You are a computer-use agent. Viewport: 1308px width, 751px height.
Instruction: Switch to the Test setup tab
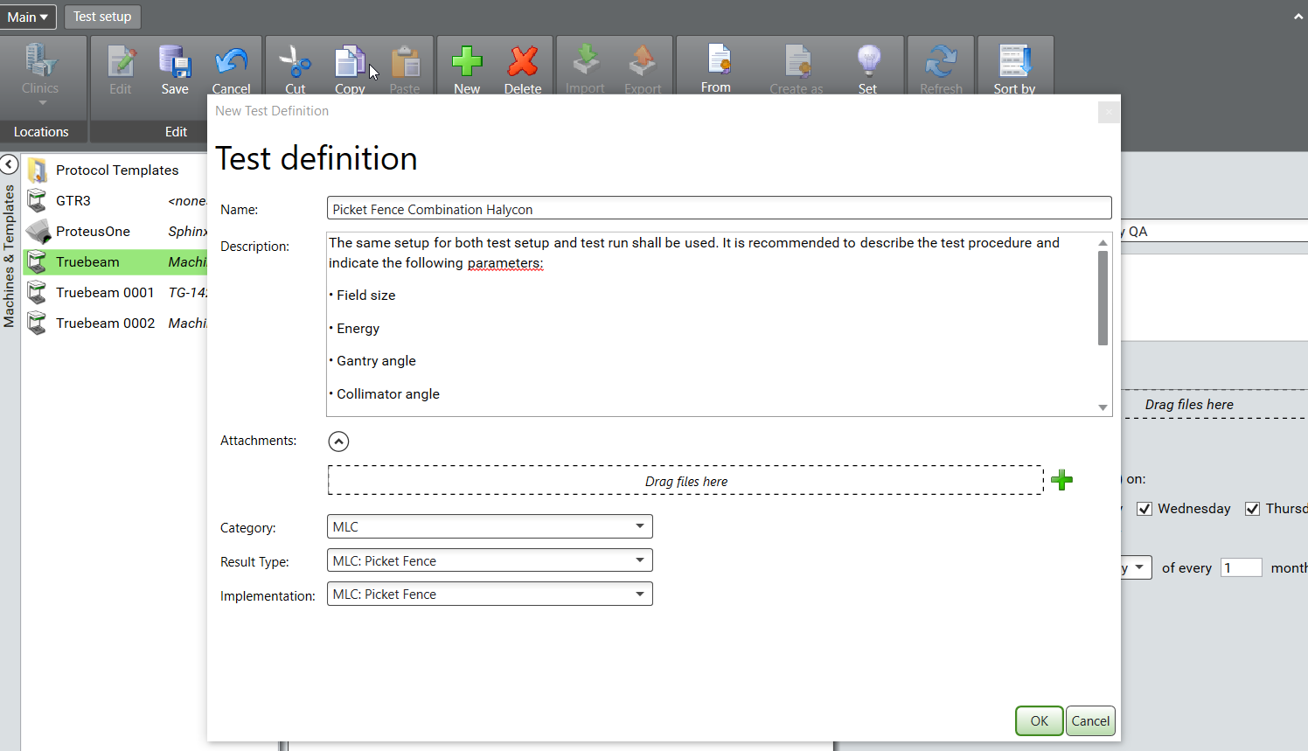coord(102,17)
